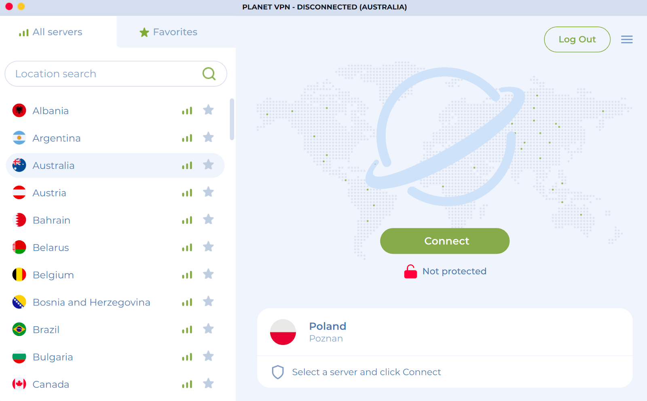
Task: Open the Favorites tab
Action: point(168,32)
